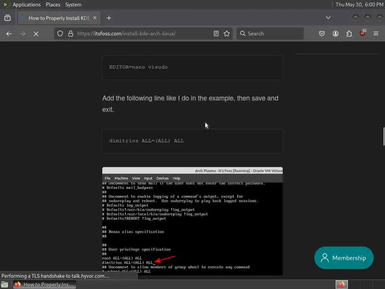Click the dimitrios ALL=(ALL) ALL code line
Viewport: 385px width, 289px height.
pyautogui.click(x=147, y=141)
